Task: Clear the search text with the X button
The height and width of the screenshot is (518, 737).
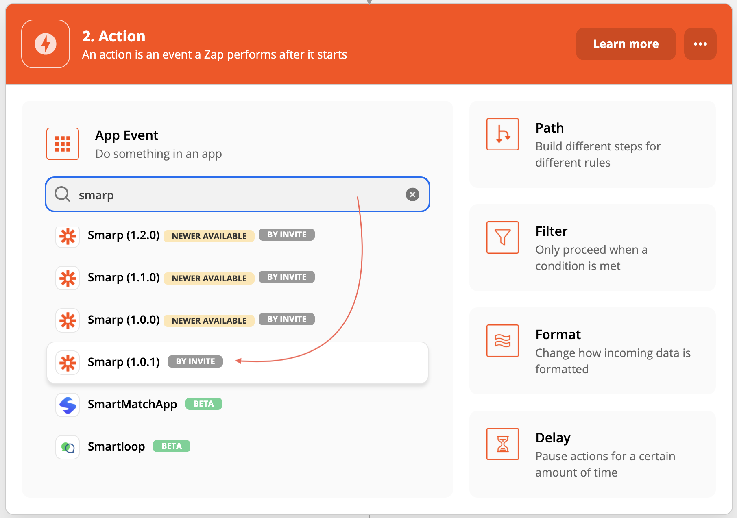Action: pos(412,194)
